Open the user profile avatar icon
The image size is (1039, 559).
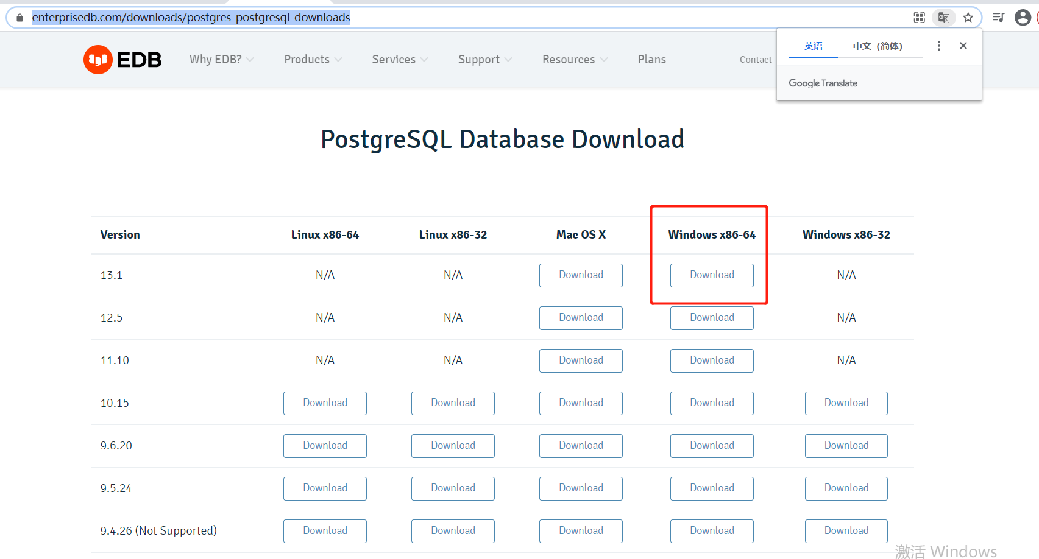pos(1023,17)
